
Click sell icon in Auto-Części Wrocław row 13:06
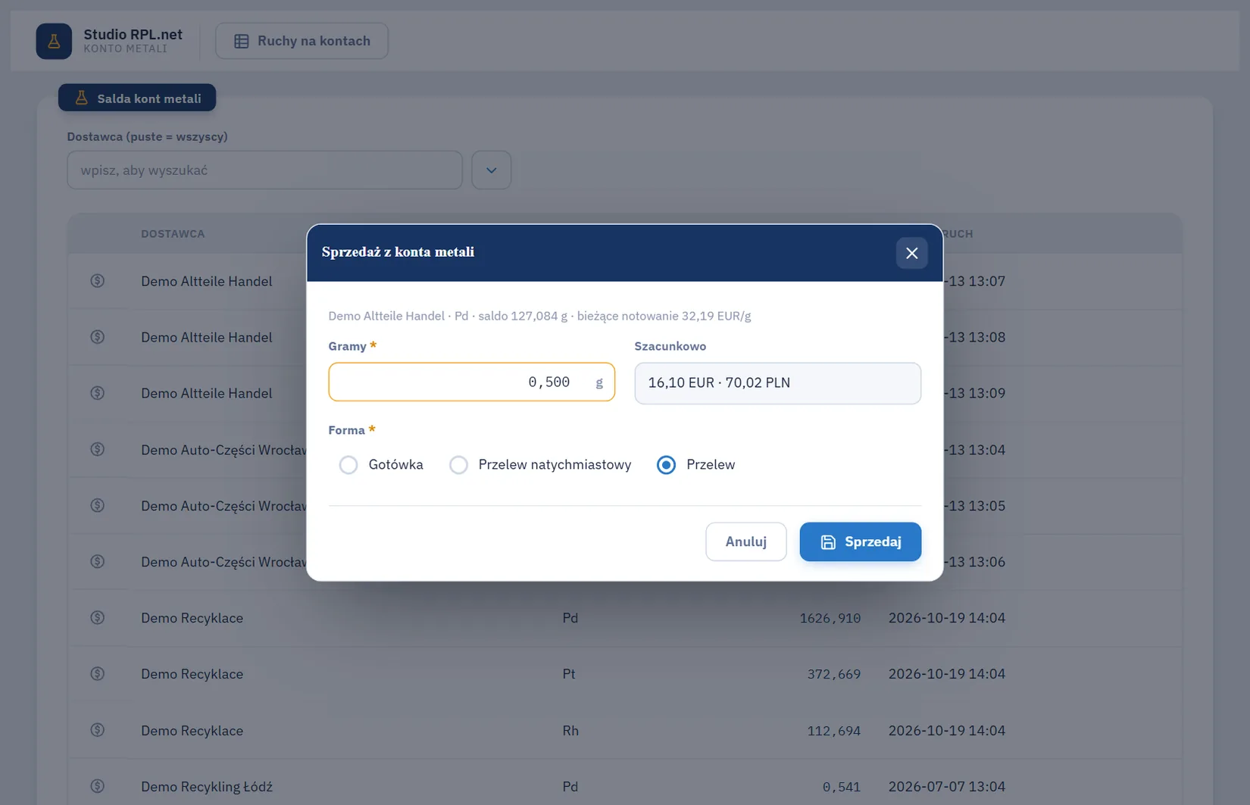pos(98,561)
